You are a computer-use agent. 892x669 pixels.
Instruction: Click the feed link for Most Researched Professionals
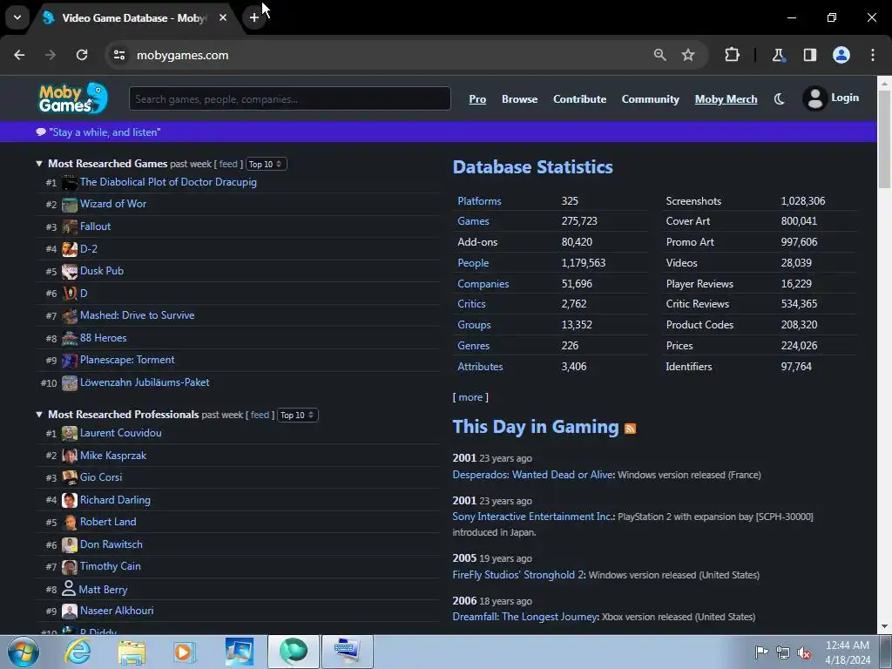pos(260,416)
